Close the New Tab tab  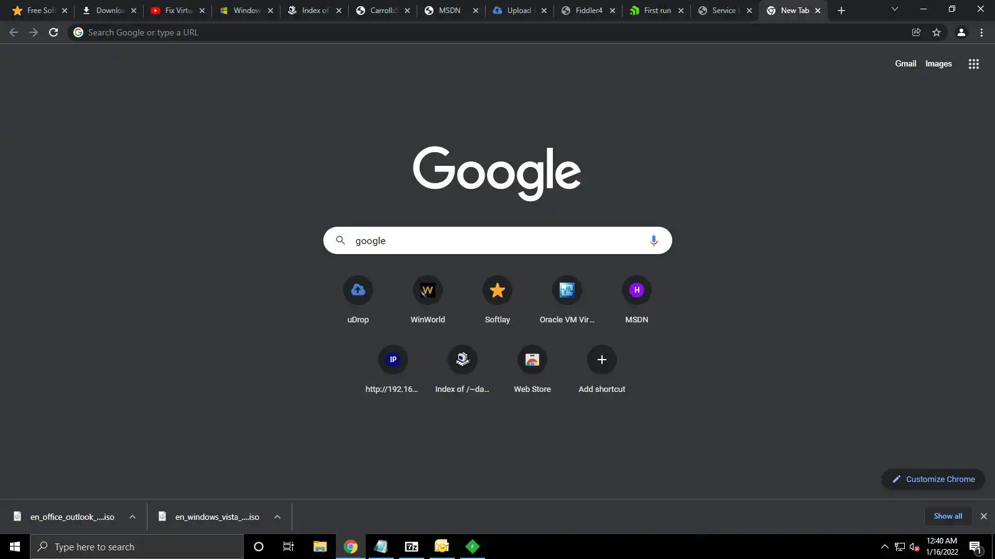[818, 11]
